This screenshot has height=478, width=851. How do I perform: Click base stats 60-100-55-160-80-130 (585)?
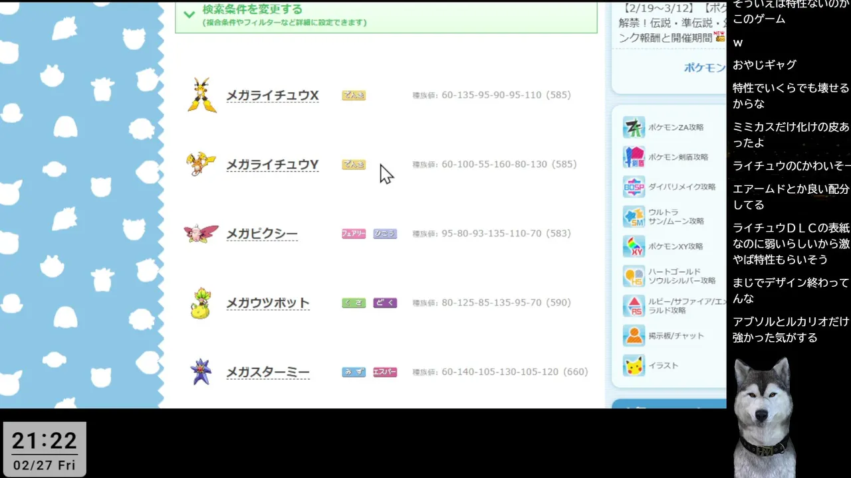(494, 164)
